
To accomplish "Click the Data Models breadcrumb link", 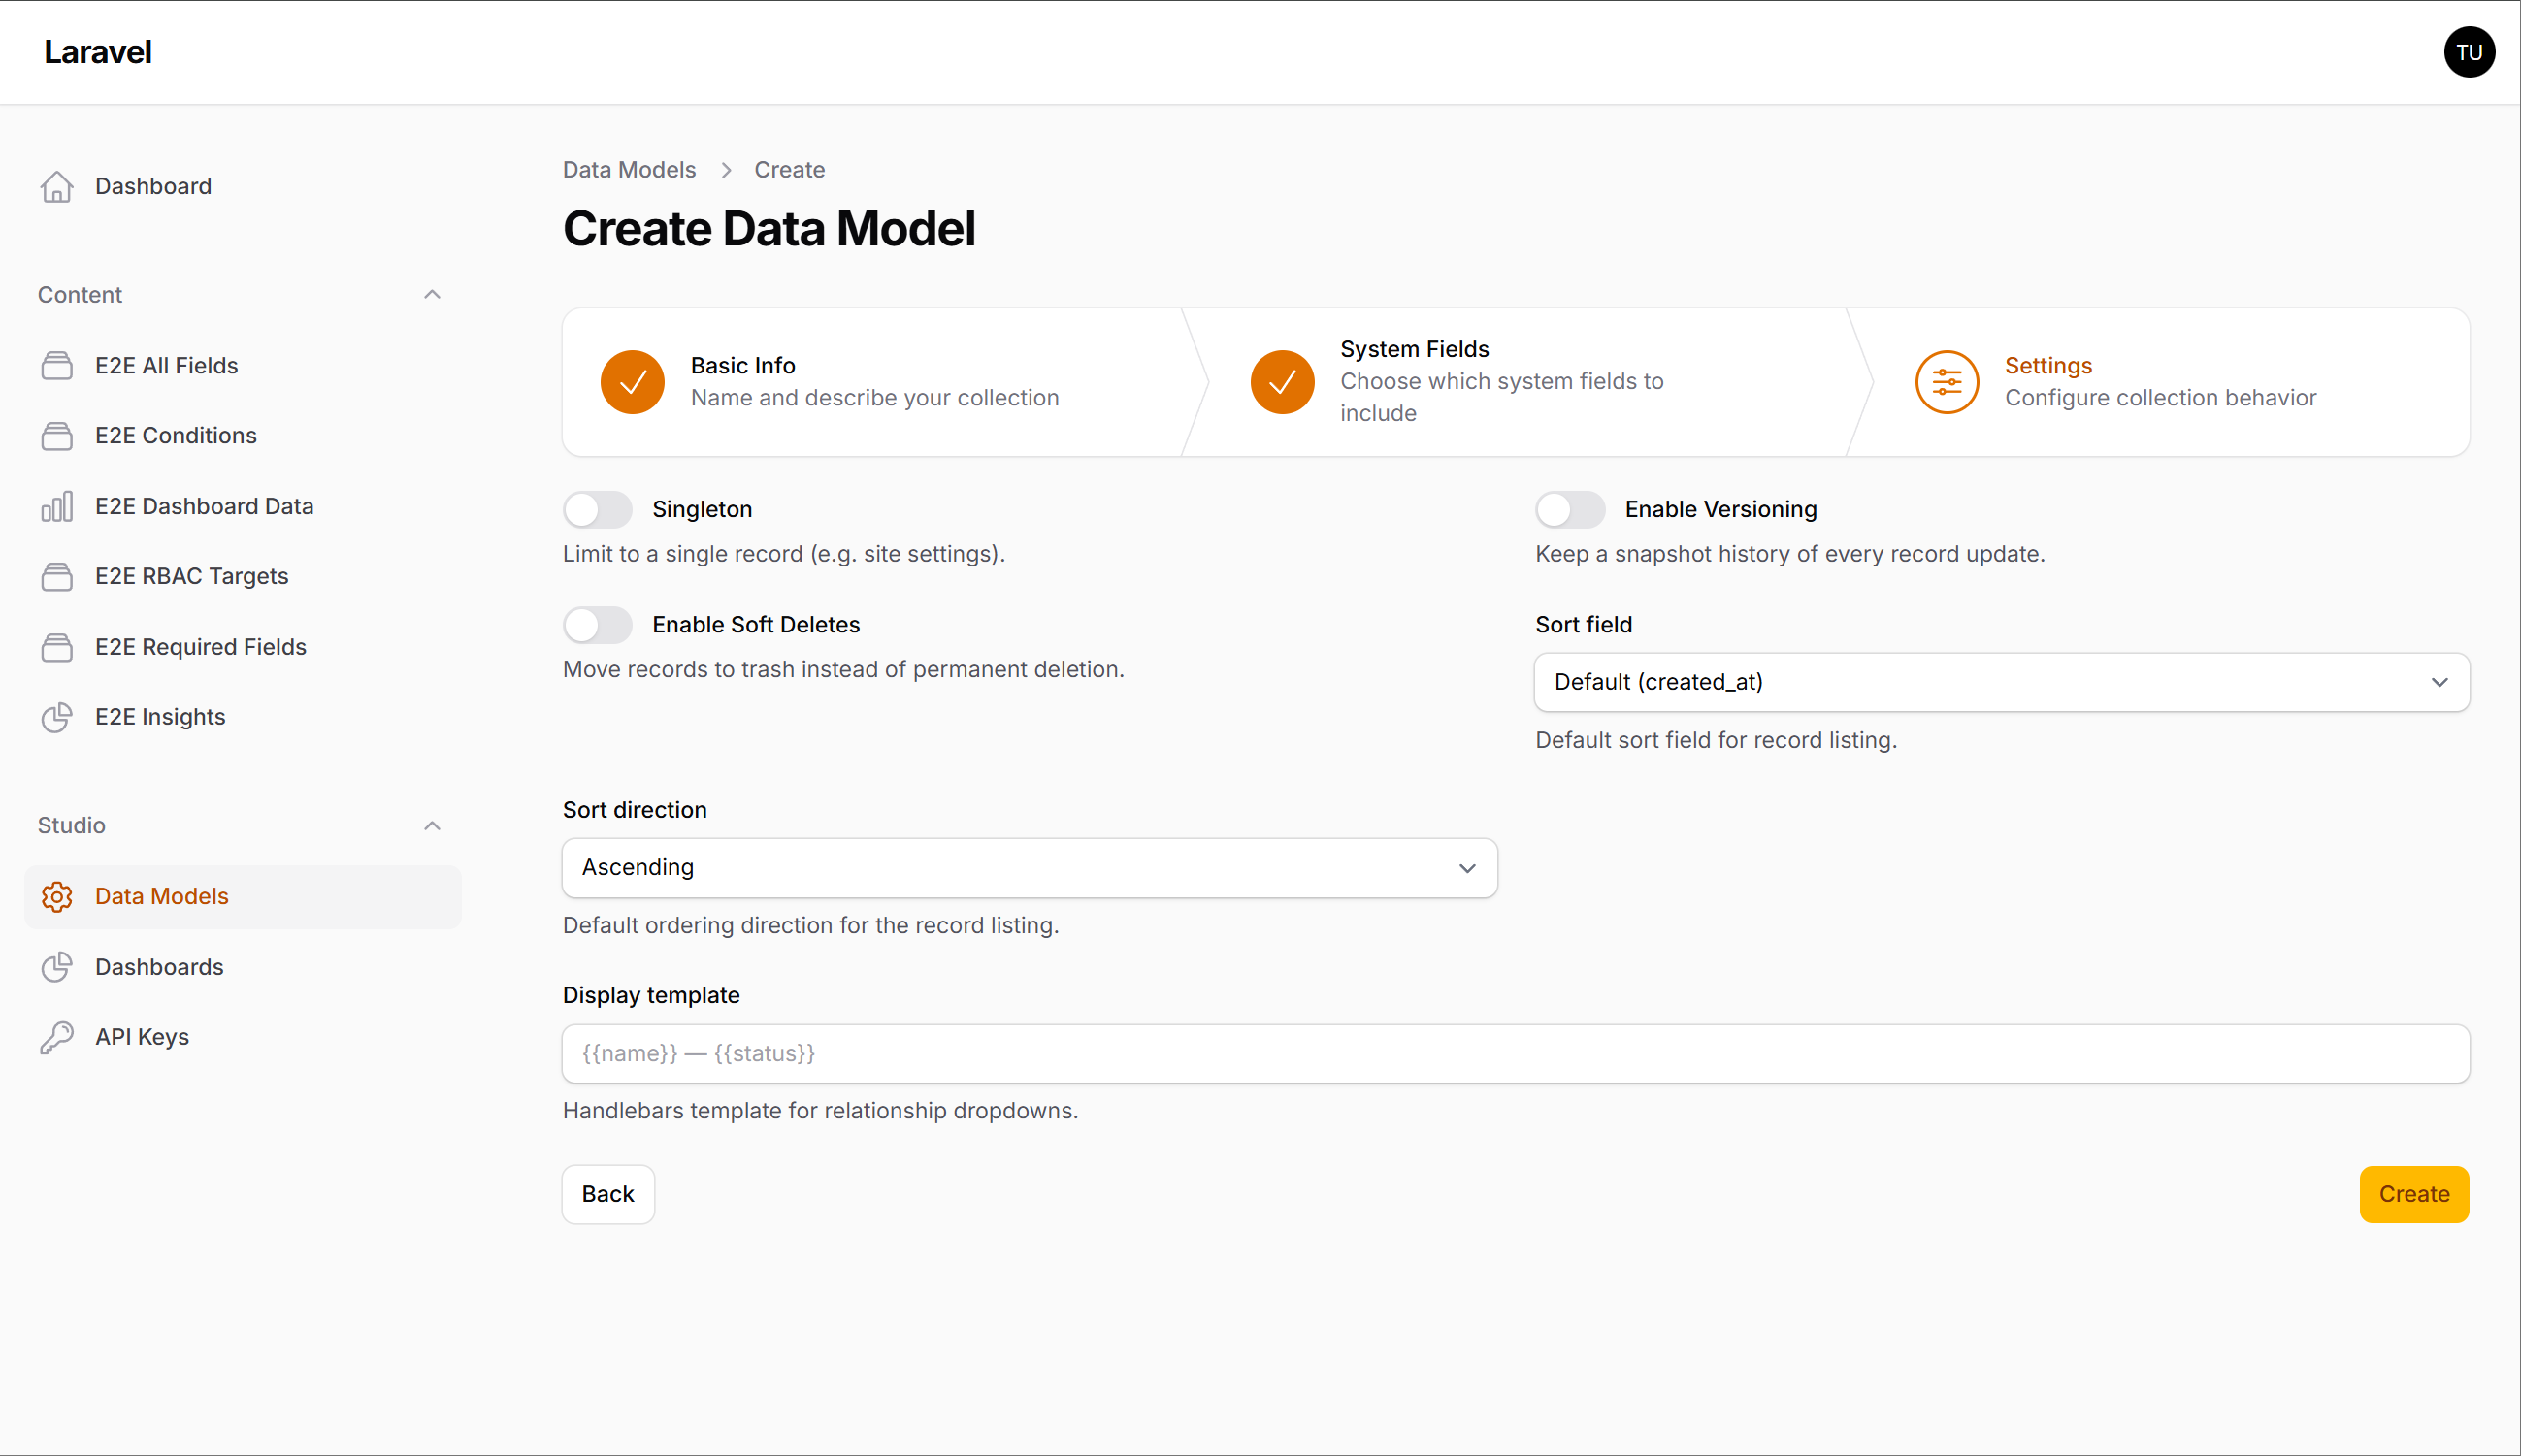I will point(628,170).
